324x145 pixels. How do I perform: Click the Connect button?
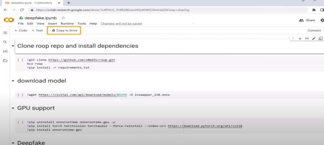coord(314,30)
